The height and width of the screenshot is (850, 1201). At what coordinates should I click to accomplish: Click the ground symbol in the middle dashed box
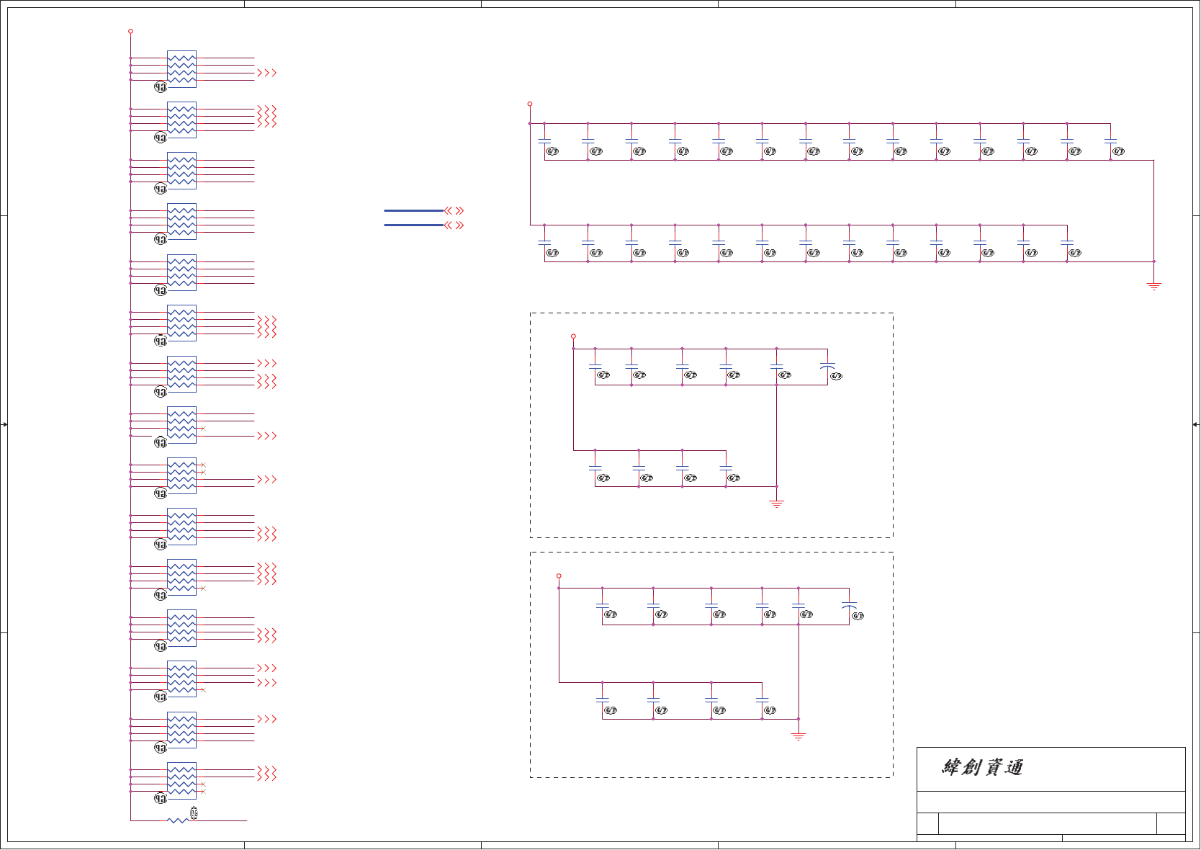click(x=776, y=504)
